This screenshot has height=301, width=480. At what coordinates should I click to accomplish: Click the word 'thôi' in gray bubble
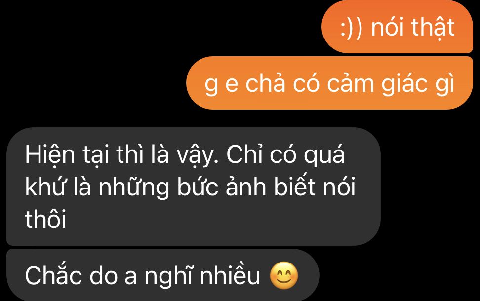[x=45, y=219]
